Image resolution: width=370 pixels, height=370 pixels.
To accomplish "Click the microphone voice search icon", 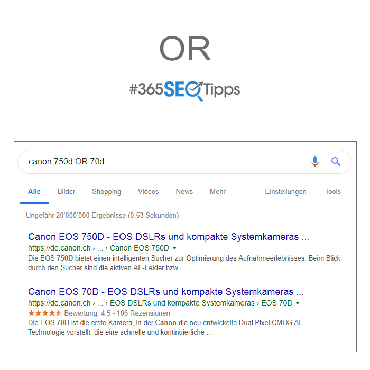I will click(x=315, y=162).
